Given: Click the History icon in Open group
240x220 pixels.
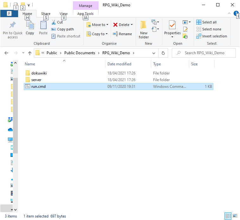Looking at the screenshot, I should coord(185,36).
